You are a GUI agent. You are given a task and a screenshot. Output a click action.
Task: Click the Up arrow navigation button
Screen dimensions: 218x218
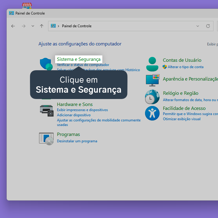click(x=41, y=26)
